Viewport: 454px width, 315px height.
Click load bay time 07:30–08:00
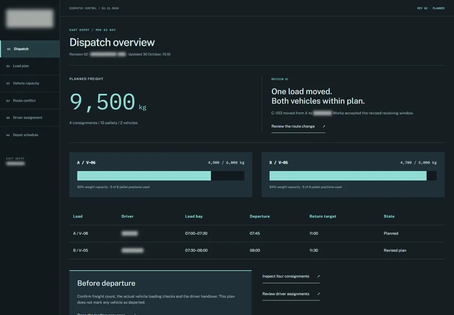click(196, 250)
